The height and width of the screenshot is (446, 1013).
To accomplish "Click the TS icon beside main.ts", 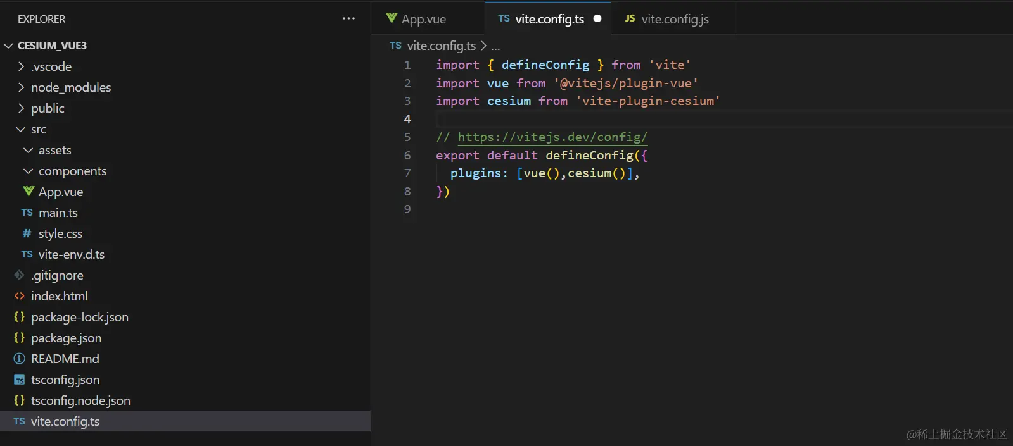I will (x=27, y=213).
